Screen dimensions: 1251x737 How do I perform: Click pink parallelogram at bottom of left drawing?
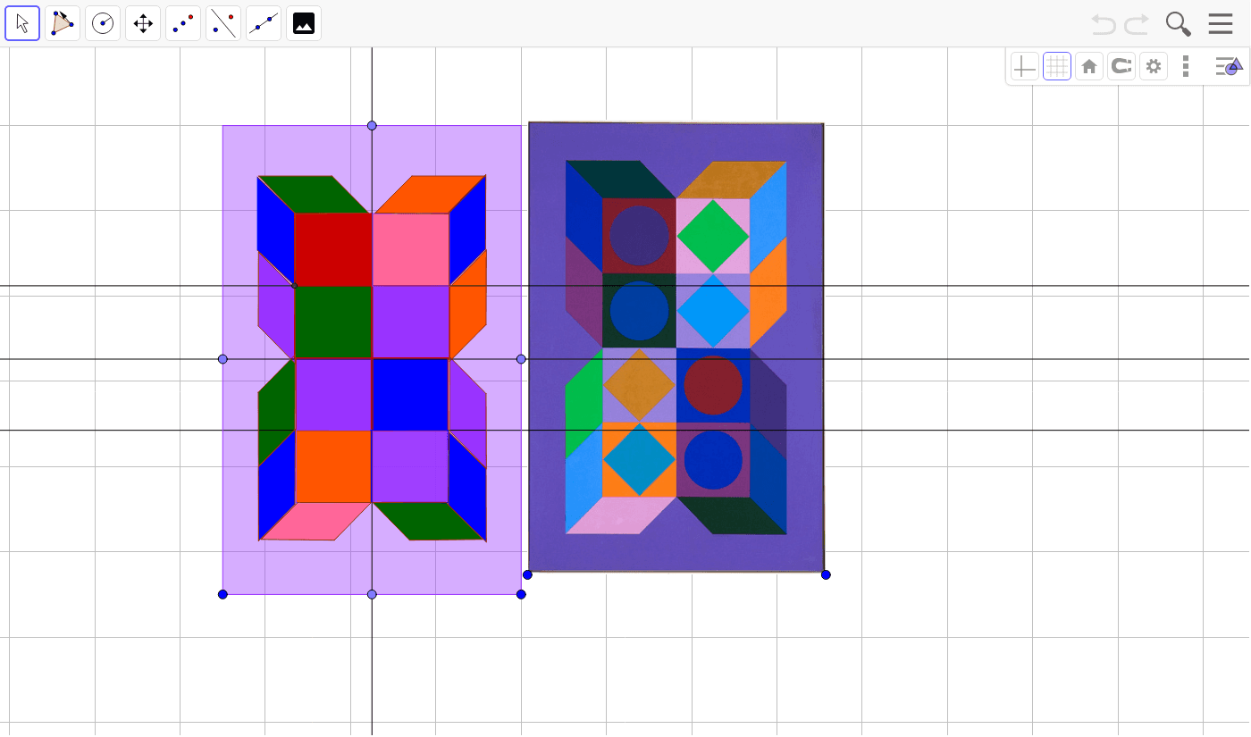tap(315, 522)
